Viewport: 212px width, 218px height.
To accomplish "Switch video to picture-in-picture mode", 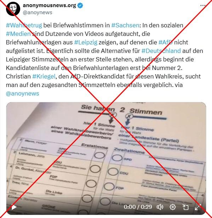I will click(x=185, y=207).
